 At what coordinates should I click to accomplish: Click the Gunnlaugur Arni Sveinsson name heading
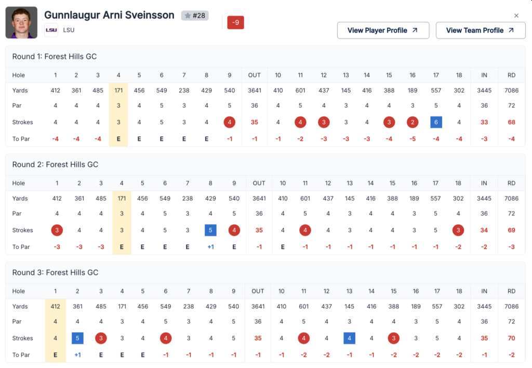[109, 15]
